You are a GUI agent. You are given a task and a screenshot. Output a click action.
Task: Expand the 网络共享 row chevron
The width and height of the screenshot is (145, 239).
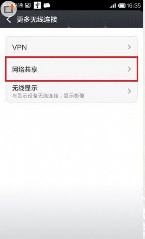(129, 69)
